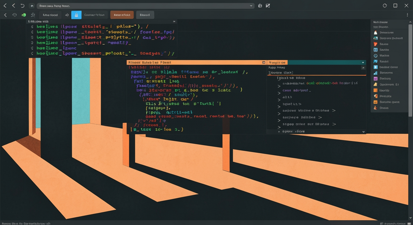Click the Dneas icon at the list bottom
This screenshot has height=225, width=413.
[376, 108]
